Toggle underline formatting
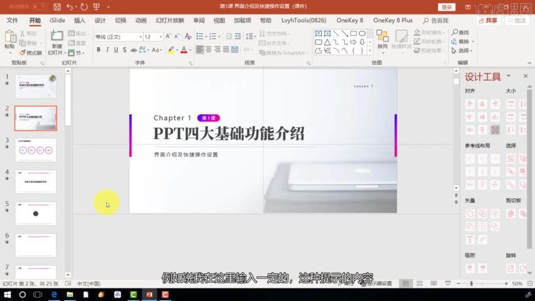The image size is (535, 301). click(x=116, y=50)
